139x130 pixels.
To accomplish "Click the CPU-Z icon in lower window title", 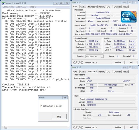I will (x=73, y=67).
